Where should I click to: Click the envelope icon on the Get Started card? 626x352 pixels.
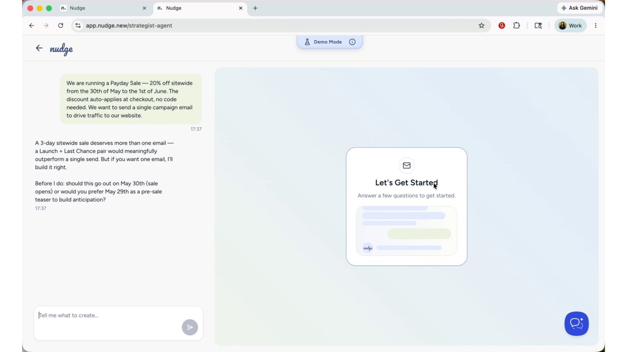click(407, 166)
